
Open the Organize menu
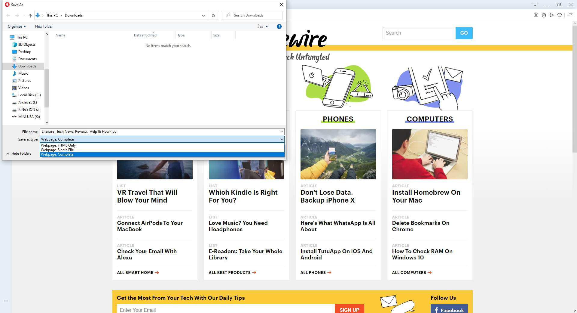pyautogui.click(x=17, y=26)
